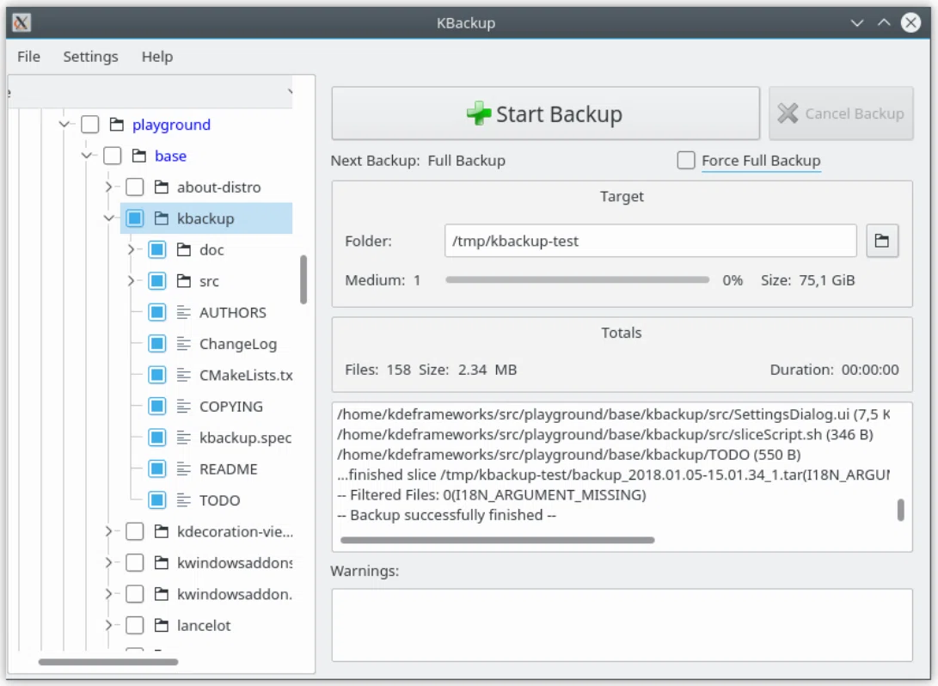The height and width of the screenshot is (686, 938).
Task: Click the lancelot folder icon
Action: (161, 626)
